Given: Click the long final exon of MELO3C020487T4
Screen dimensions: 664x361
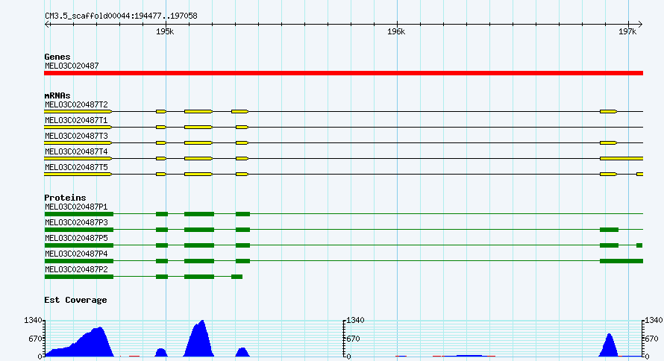Looking at the screenshot, I should pos(621,159).
